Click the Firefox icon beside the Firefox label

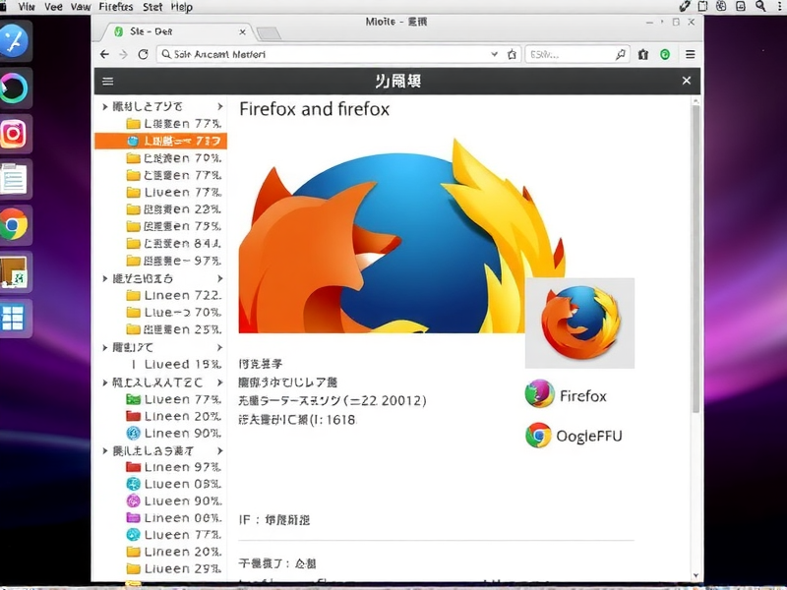(x=540, y=395)
